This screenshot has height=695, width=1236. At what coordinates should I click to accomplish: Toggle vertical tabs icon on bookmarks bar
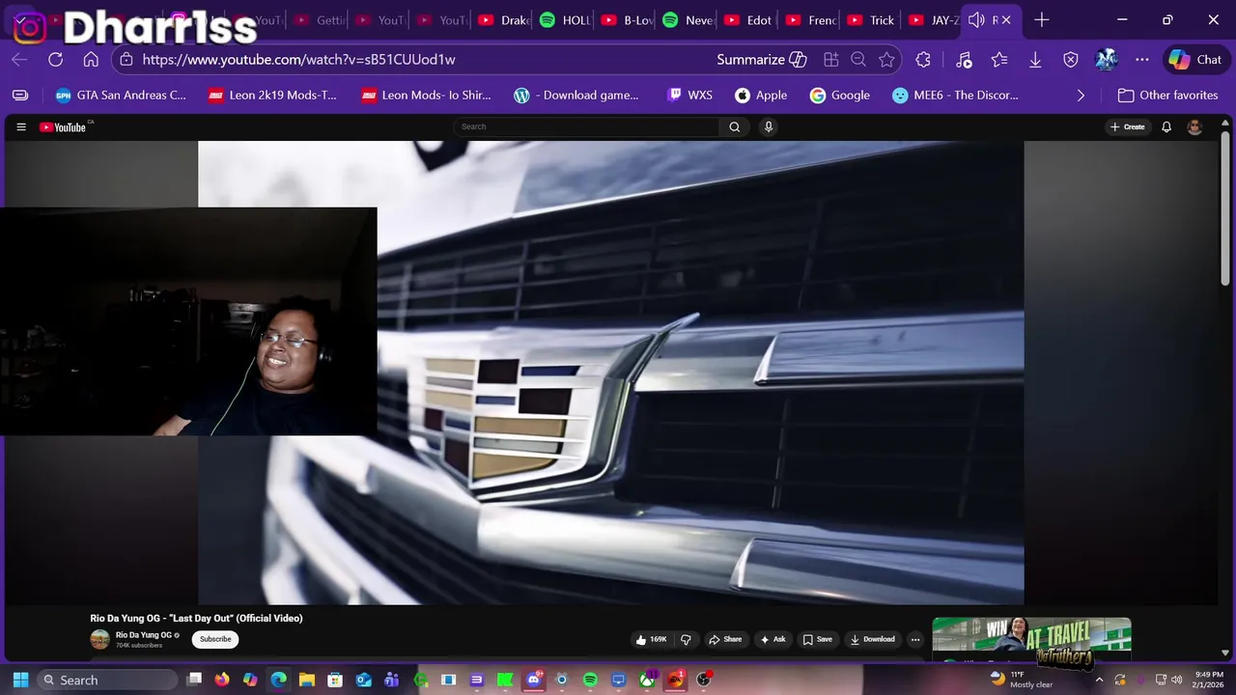[x=20, y=96]
